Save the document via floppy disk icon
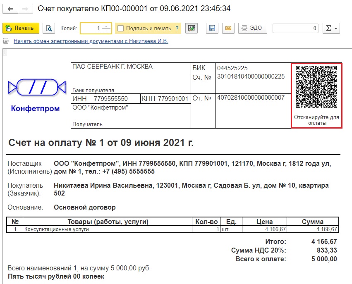The height and width of the screenshot is (284, 352). [212, 28]
